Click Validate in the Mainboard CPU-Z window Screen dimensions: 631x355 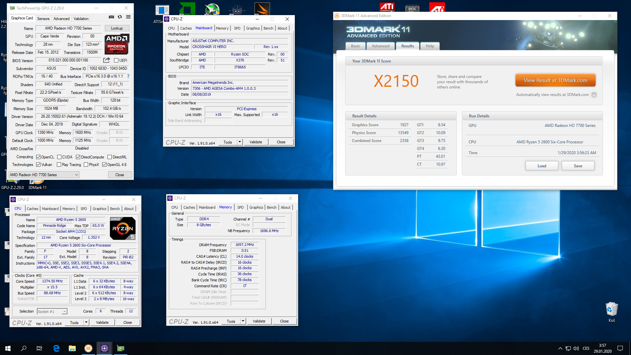pos(256,142)
